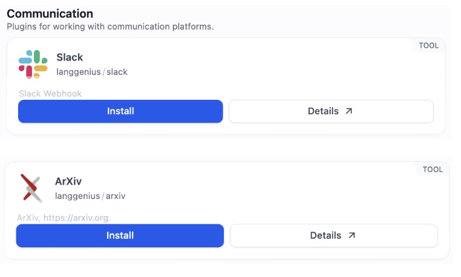This screenshot has width=461, height=277.
Task: Click the Communication section heading
Action: click(50, 13)
